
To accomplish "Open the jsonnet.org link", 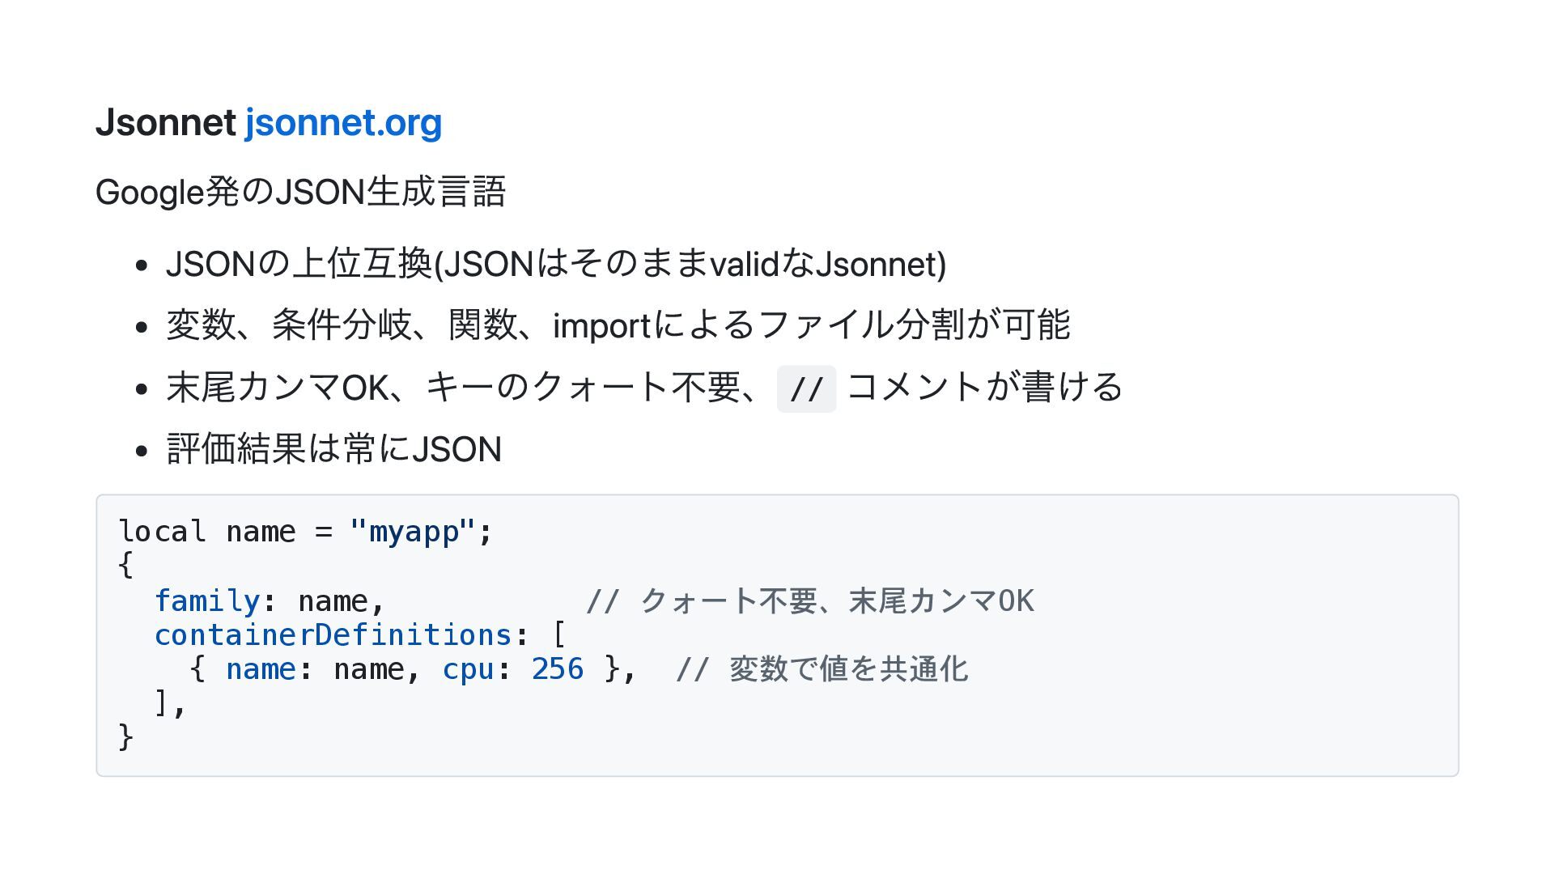I will coord(343,123).
